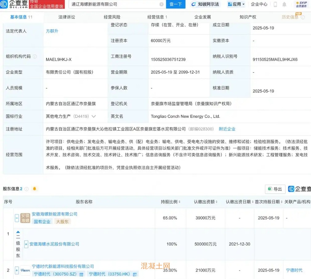Clear the search box with the X icon
The height and width of the screenshot is (279, 311).
coord(161,4)
